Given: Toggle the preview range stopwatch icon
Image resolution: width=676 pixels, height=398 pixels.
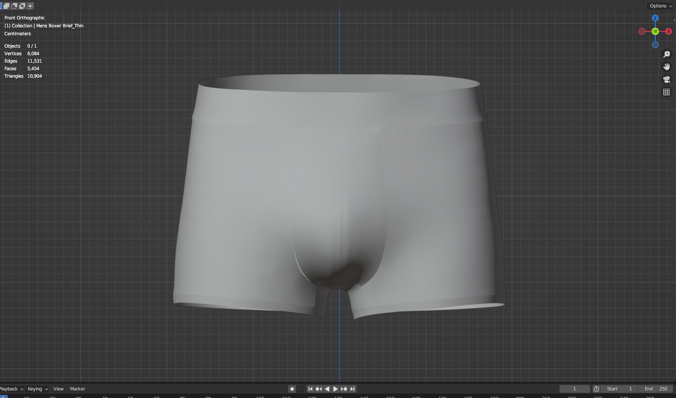Looking at the screenshot, I should [x=596, y=389].
